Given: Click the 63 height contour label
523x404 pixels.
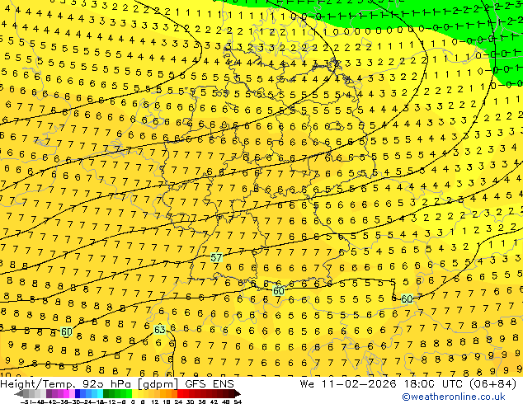Looking at the screenshot, I should [x=159, y=330].
